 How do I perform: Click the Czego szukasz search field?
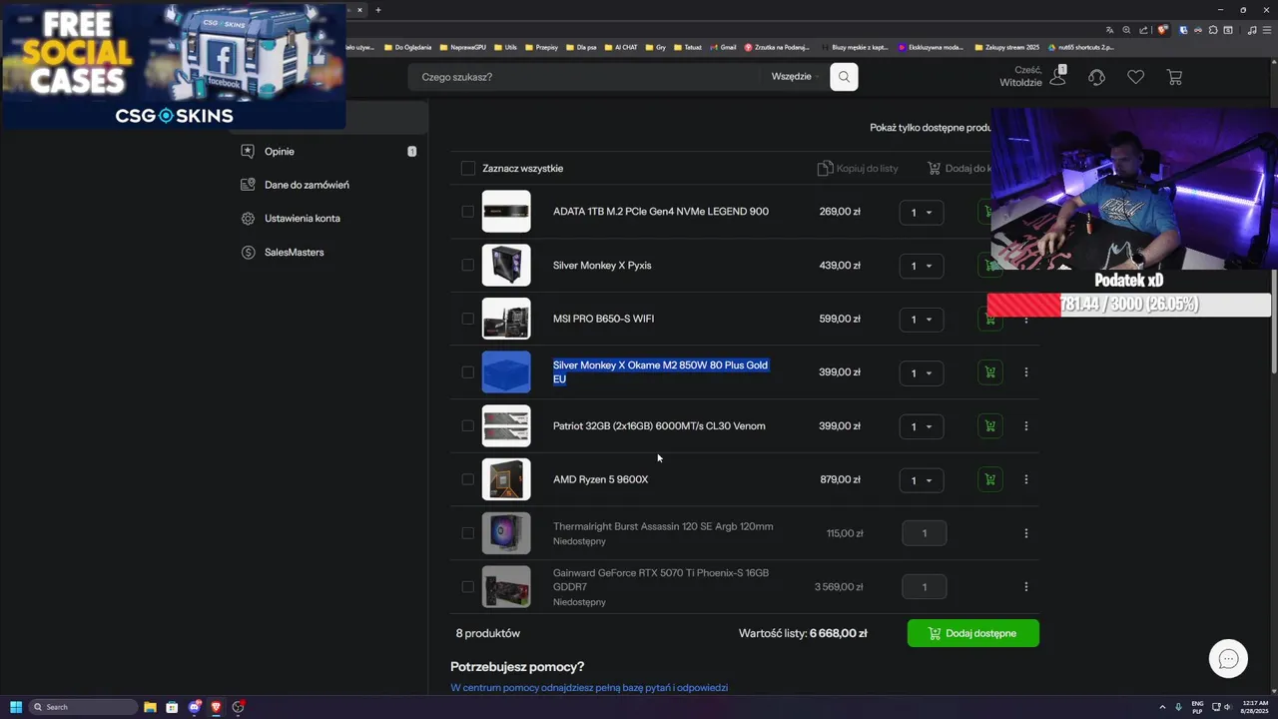(x=589, y=77)
